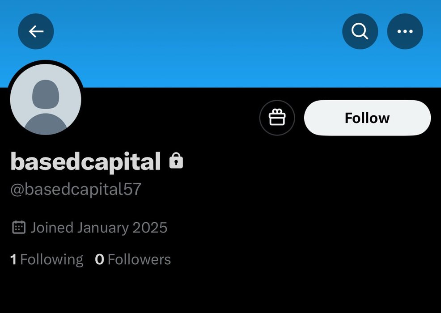Screen dimensions: 441x313
Task: Click the blue header banner image
Action: [220, 43]
